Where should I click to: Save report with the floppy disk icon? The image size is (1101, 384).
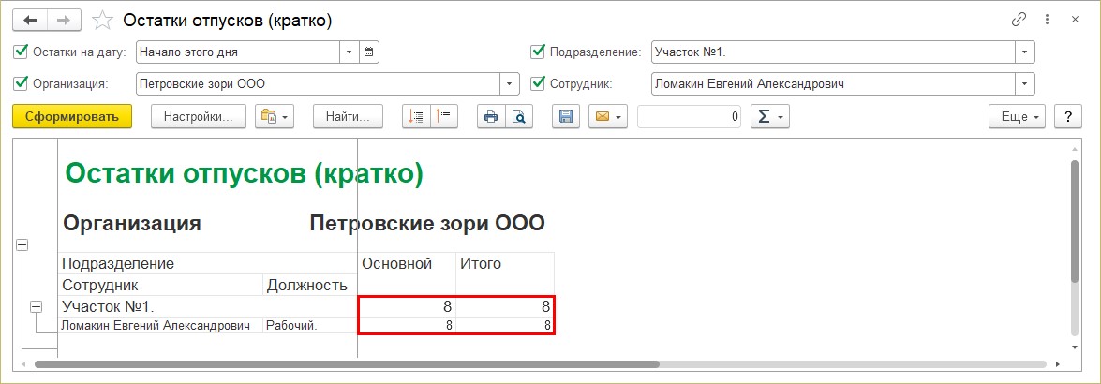tap(566, 116)
